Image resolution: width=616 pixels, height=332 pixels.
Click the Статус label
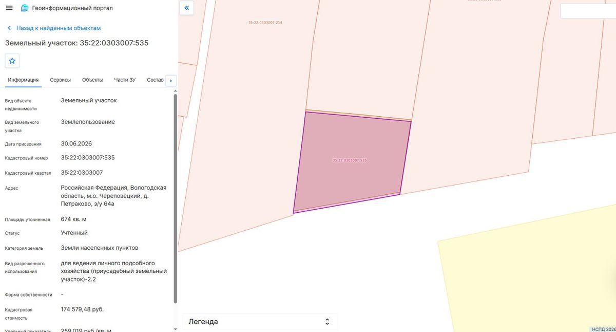12,234
